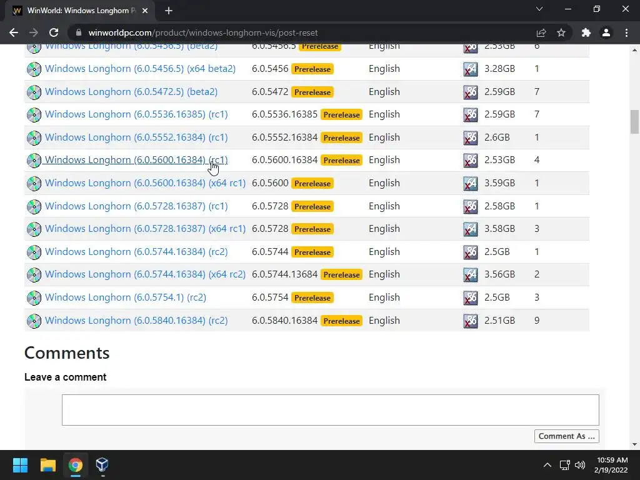640x480 pixels.
Task: Click the Prerelease badge next to 6.0.5754
Action: click(312, 298)
